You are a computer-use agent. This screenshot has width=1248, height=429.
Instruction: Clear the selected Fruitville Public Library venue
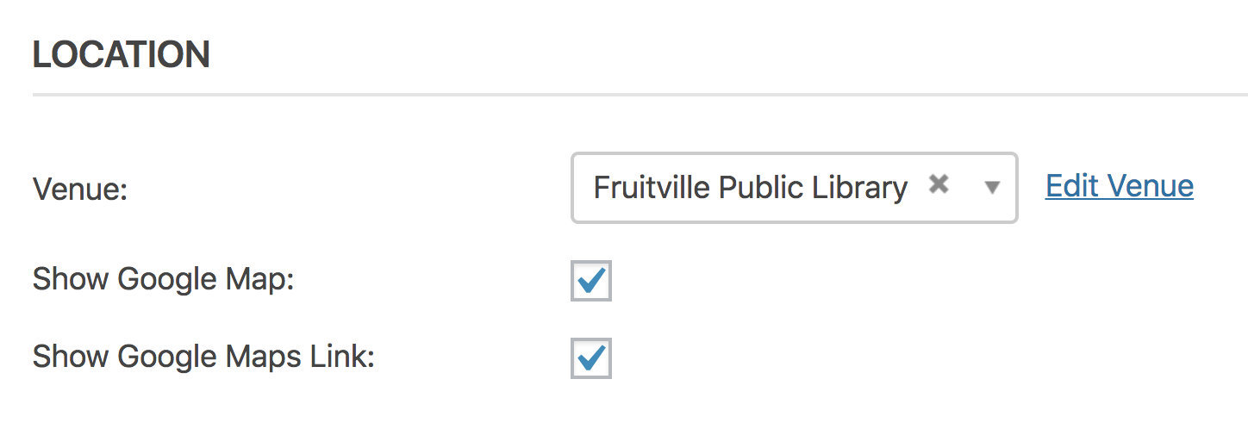939,183
